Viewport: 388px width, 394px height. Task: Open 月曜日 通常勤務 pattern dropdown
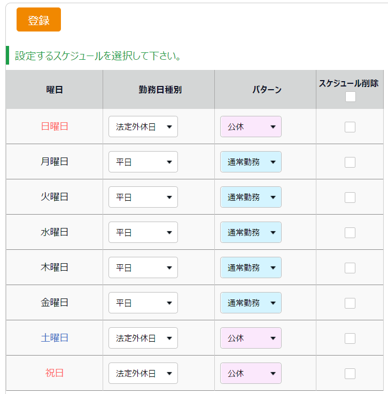(x=251, y=162)
